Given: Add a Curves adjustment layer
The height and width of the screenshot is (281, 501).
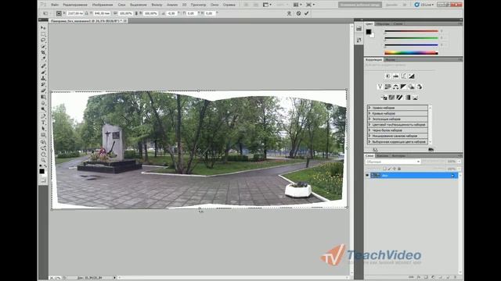Looking at the screenshot, I should coord(404,76).
